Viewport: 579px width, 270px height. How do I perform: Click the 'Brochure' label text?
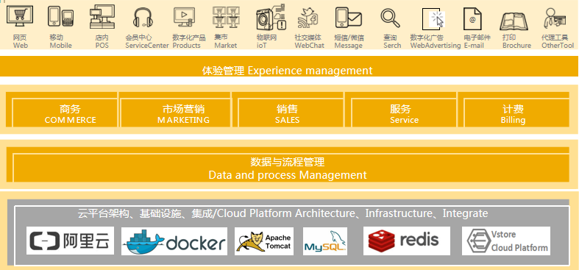[516, 46]
